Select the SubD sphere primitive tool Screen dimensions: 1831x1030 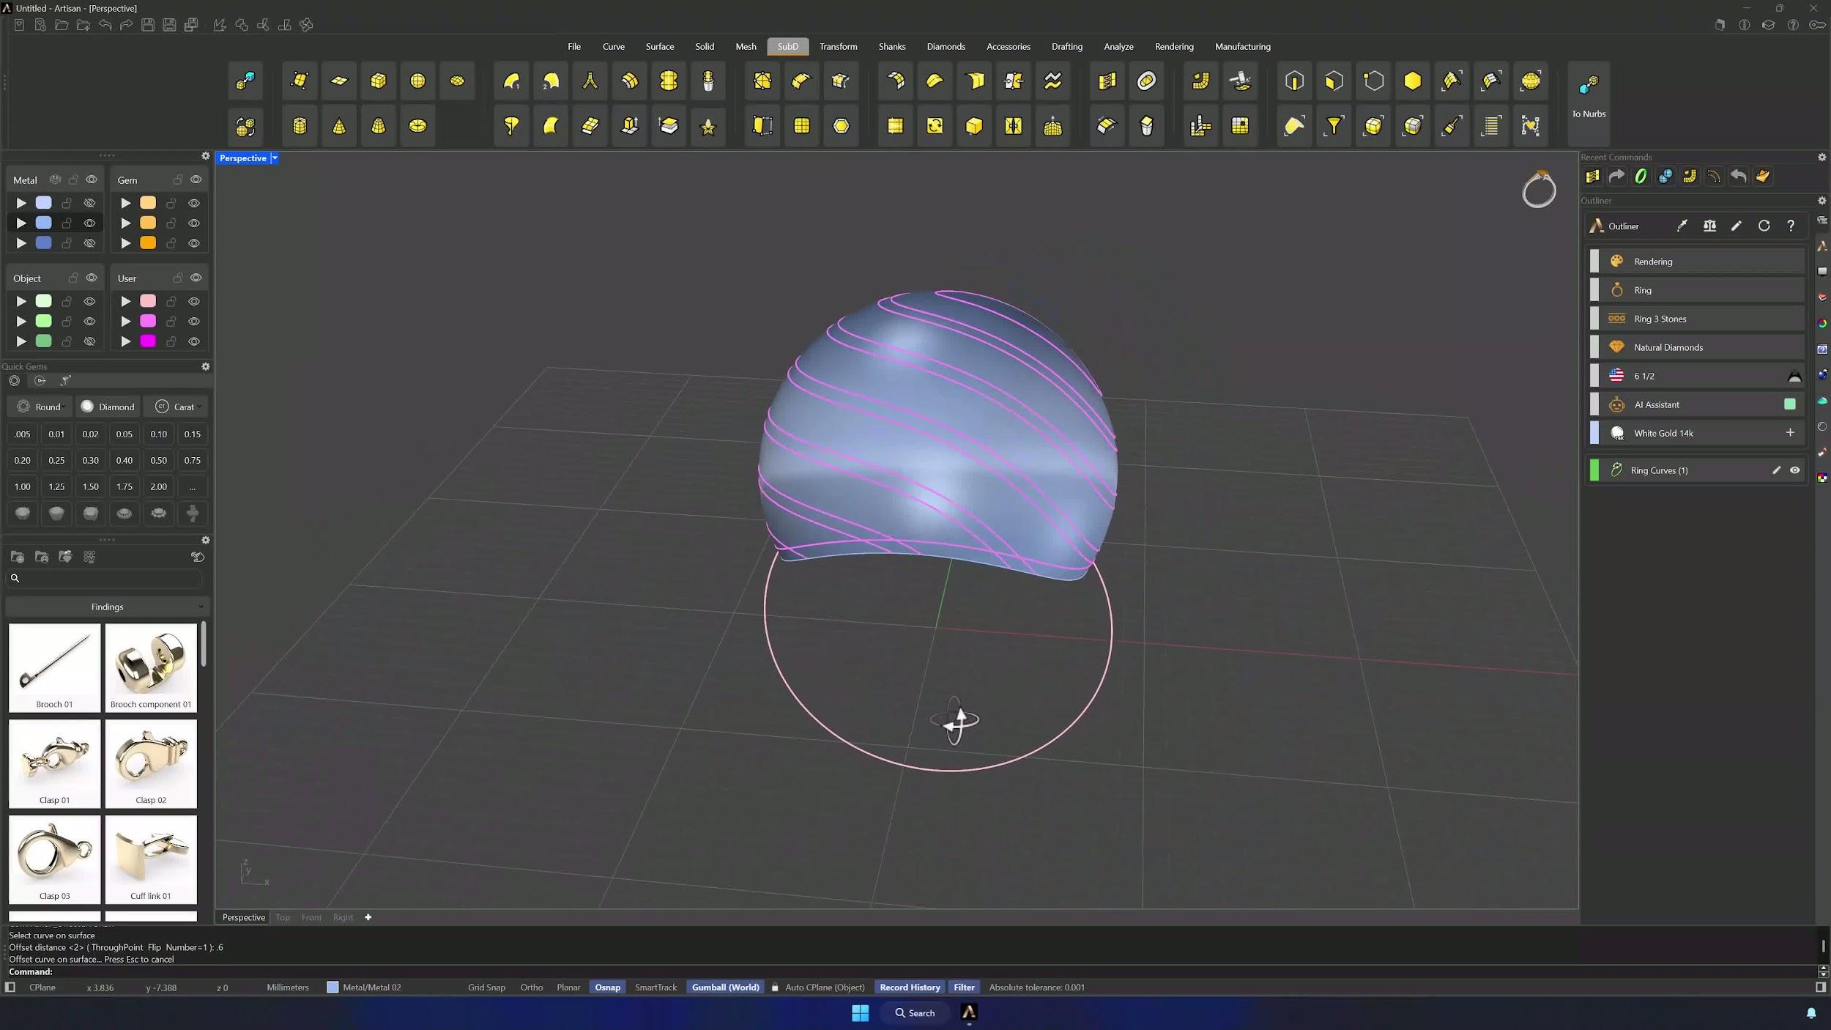click(417, 81)
